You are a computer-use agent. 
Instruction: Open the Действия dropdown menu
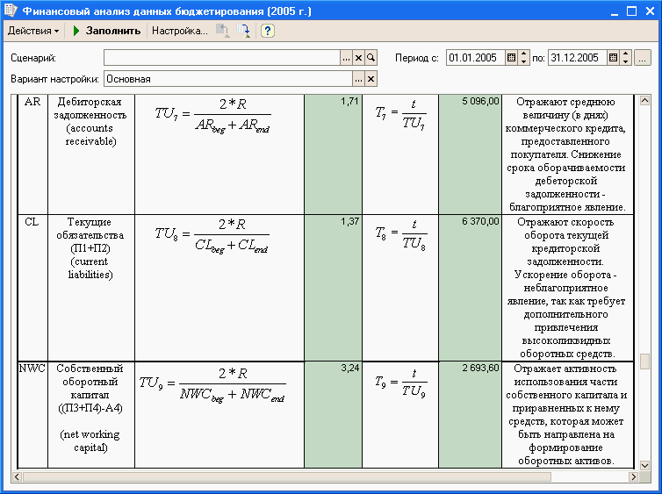(x=33, y=31)
